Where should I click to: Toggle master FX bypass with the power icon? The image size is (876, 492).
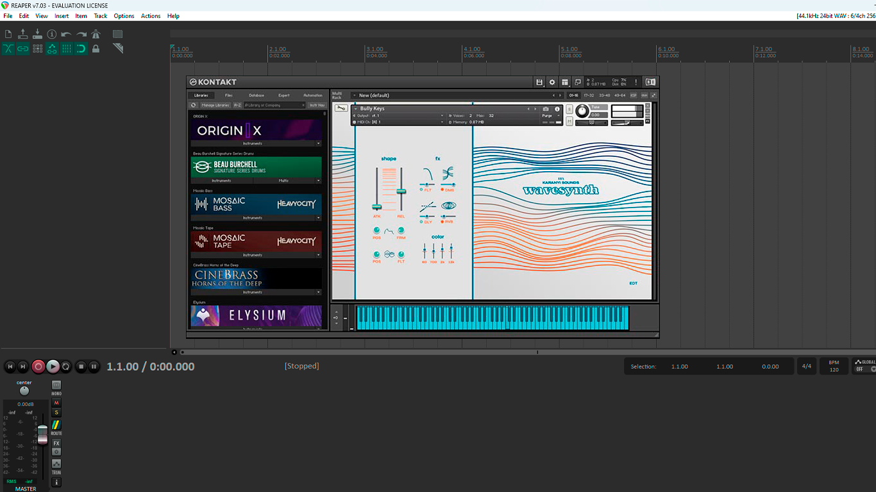tap(56, 452)
